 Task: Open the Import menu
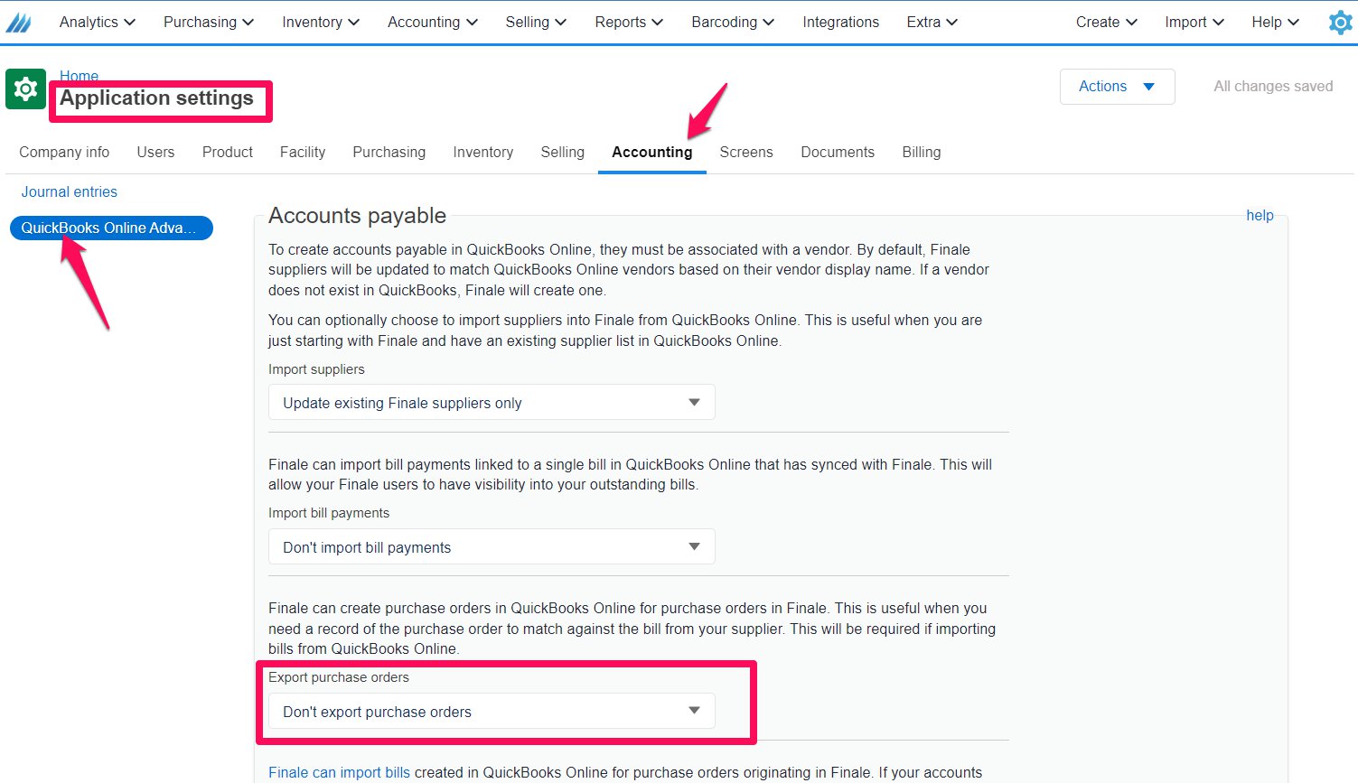(x=1194, y=22)
